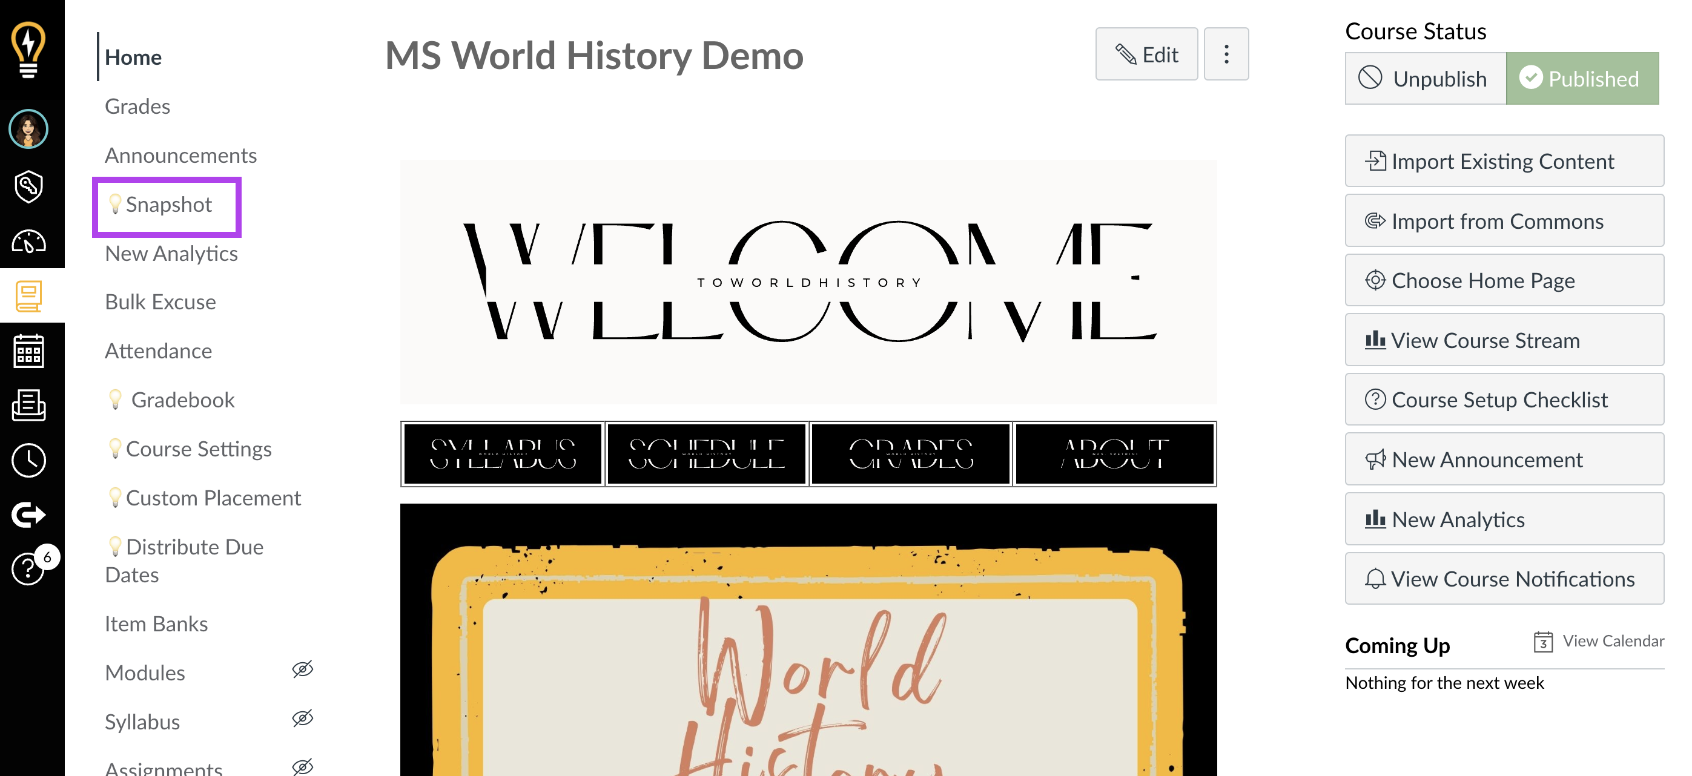1692x776 pixels.
Task: Go to Home in course navigation
Action: (133, 57)
